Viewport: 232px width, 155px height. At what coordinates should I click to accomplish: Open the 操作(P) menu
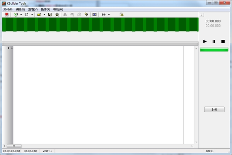[x=45, y=9]
